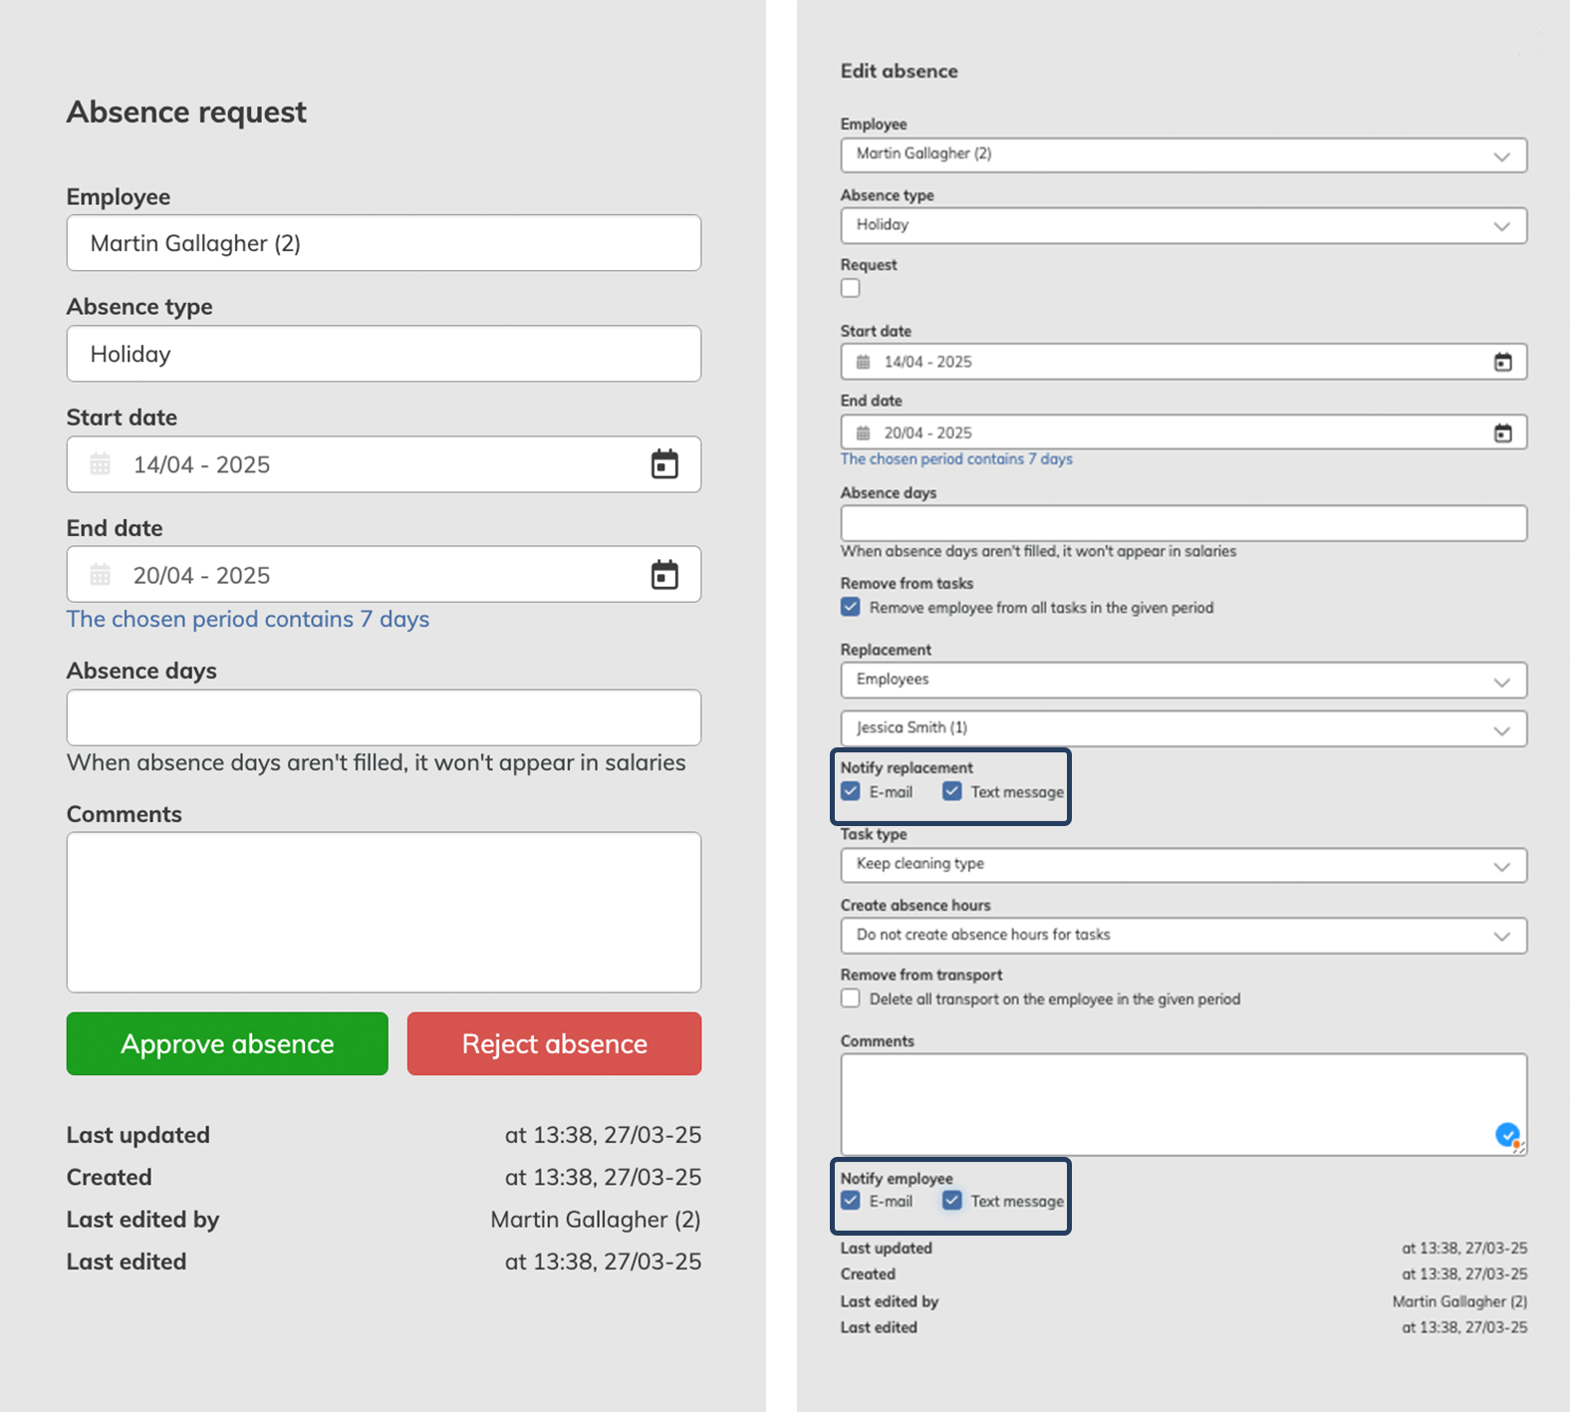Viewport: 1570px width, 1412px height.
Task: Open the Absence type Holiday dropdown
Action: tap(1182, 225)
